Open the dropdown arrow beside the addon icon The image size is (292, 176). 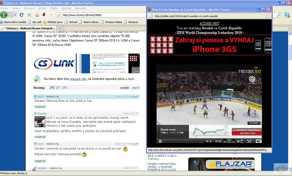point(51,15)
